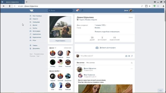Click the wall search magnifier icon
166x93 pixels.
tap(132, 63)
